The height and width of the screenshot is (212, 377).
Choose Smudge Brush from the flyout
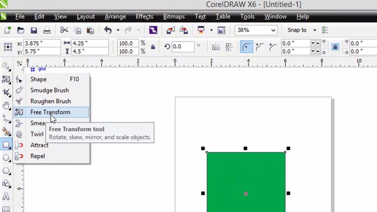coord(51,90)
